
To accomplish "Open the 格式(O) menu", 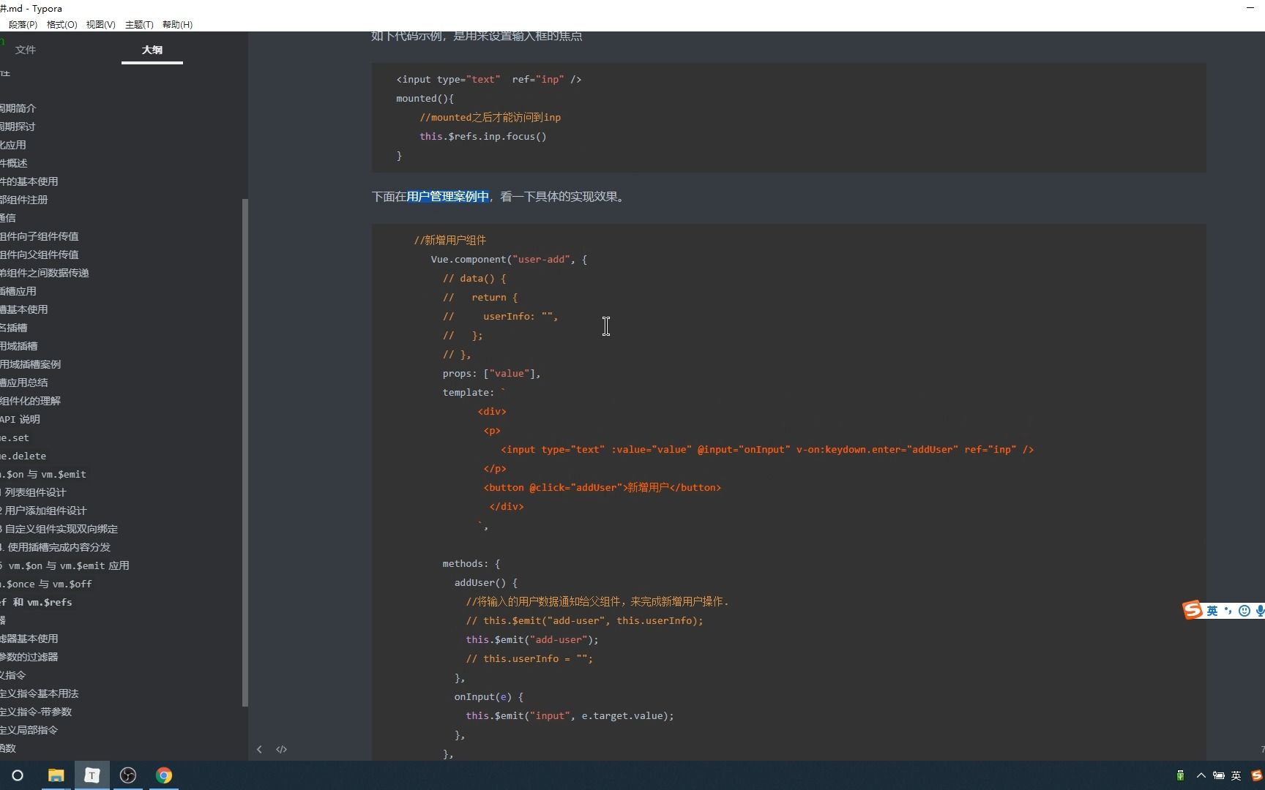I will (x=61, y=24).
